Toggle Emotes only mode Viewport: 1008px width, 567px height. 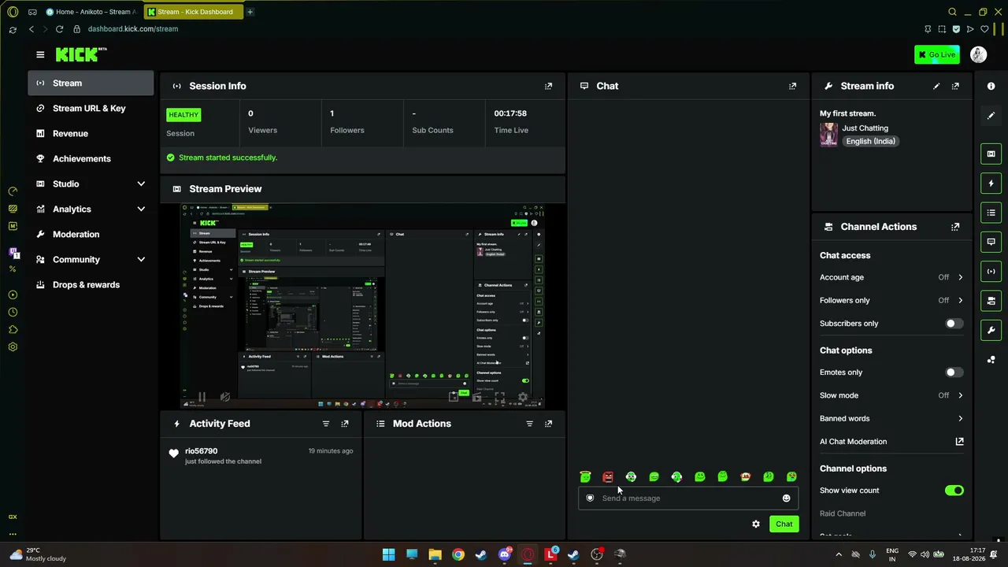[x=954, y=372]
